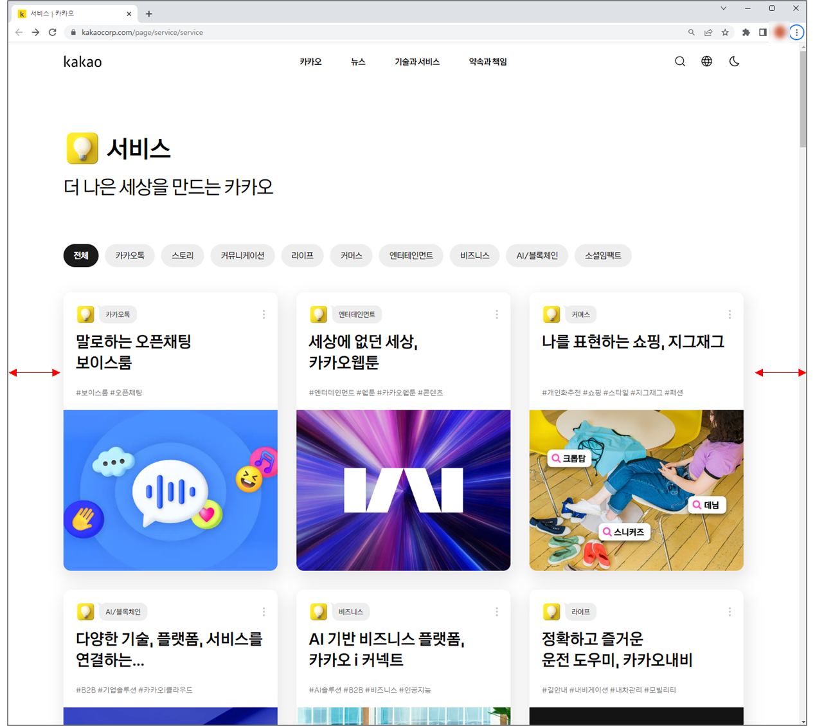Open the site search magnifier icon
This screenshot has height=726, width=815.
[x=679, y=62]
